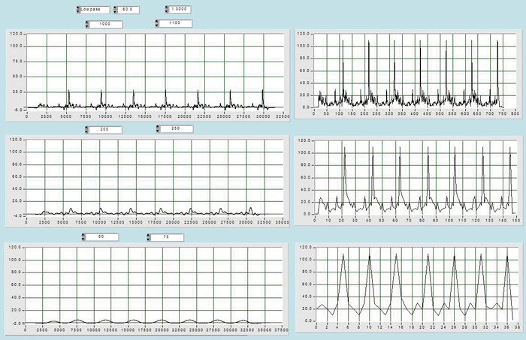Click the stepper arrows beside the 200 field

point(86,129)
